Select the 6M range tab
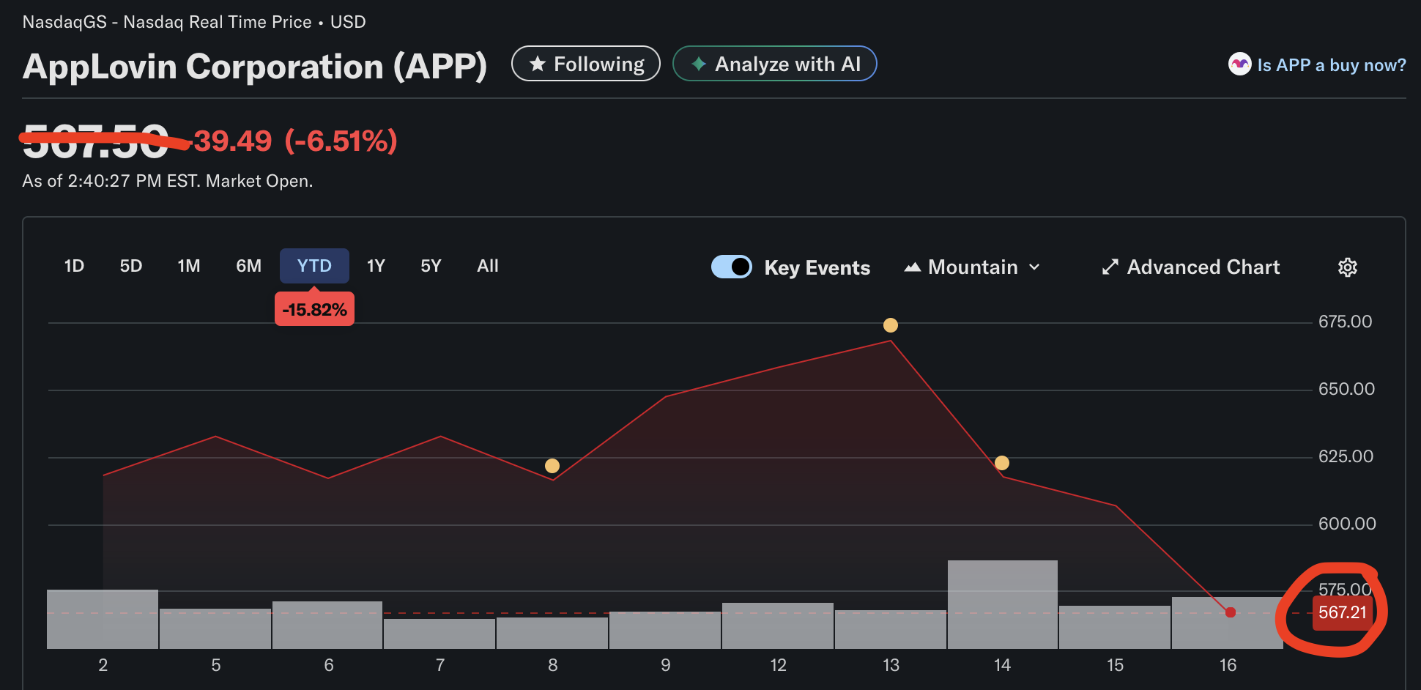This screenshot has width=1421, height=690. pyautogui.click(x=248, y=266)
